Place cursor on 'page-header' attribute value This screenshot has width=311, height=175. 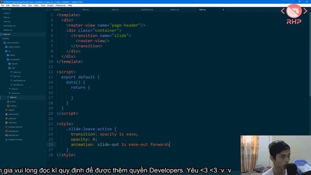(x=125, y=25)
